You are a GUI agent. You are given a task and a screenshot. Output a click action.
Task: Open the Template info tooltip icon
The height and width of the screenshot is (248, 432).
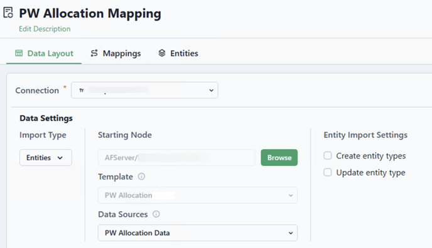[x=141, y=177]
